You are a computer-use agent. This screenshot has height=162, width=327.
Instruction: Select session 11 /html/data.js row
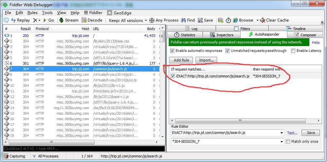tap(81, 91)
